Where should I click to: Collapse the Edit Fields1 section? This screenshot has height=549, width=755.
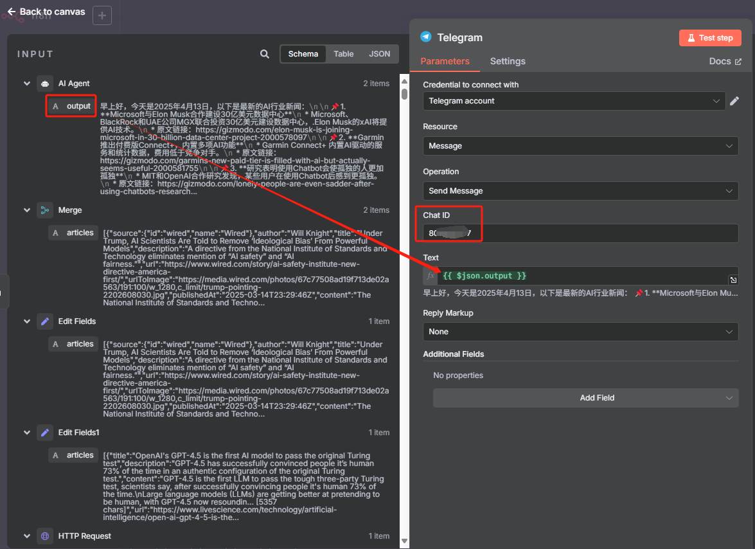[x=27, y=433]
